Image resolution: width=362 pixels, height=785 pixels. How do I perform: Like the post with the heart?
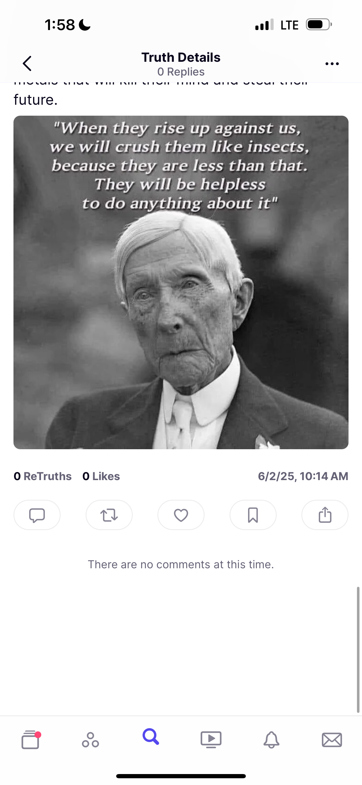click(181, 515)
